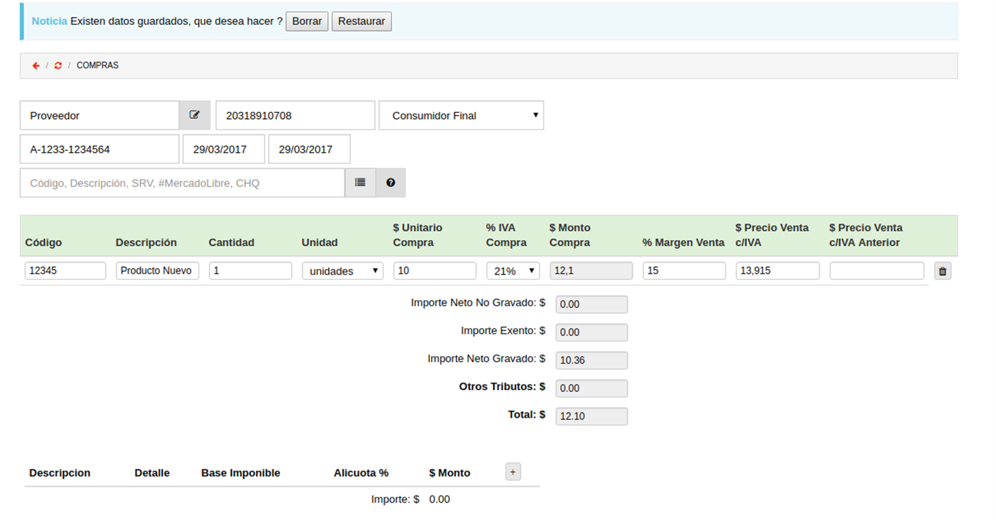Click the % Margen Venta field
The height and width of the screenshot is (520, 996).
click(x=684, y=271)
